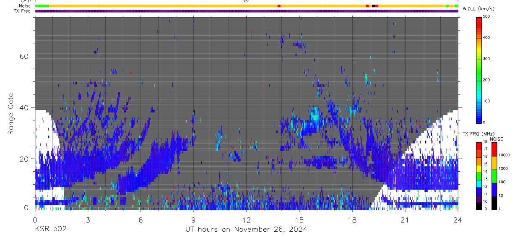The width and height of the screenshot is (515, 238).
Task: Click the 21 hour tick on the UT axis
Action: 405,220
